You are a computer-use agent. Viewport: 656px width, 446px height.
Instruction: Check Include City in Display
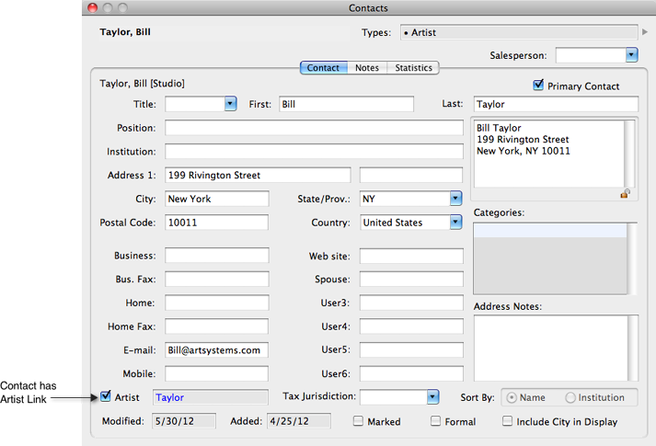507,421
